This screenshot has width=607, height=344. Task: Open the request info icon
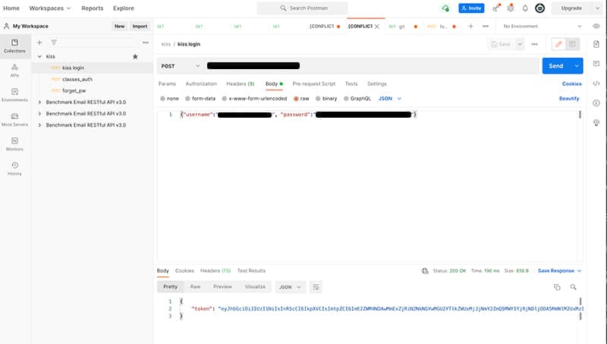[596, 103]
